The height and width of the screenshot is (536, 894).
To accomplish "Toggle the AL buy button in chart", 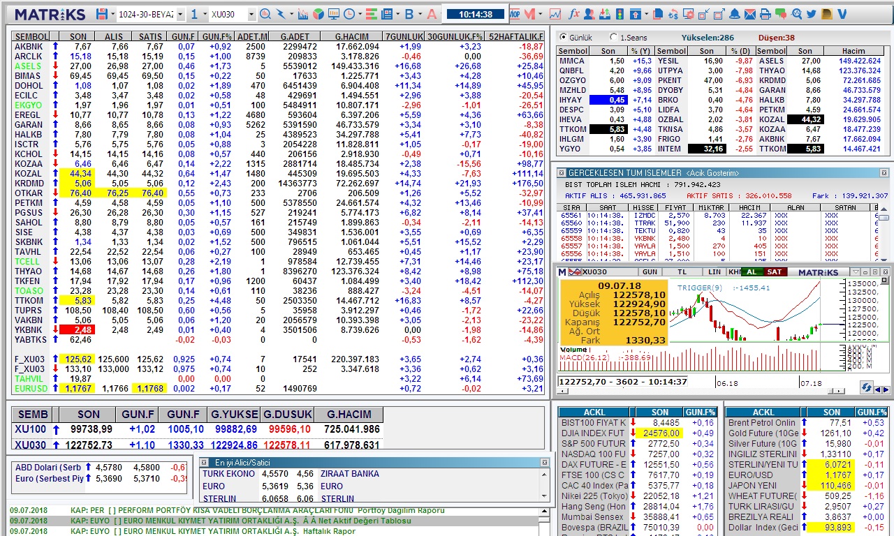I will click(x=752, y=271).
